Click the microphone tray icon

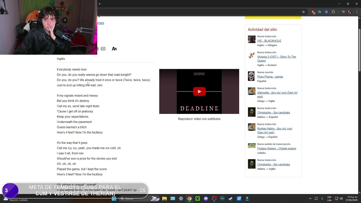tap(322, 198)
